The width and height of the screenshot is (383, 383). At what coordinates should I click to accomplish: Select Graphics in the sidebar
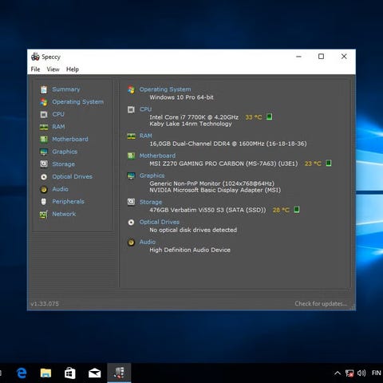click(x=65, y=152)
